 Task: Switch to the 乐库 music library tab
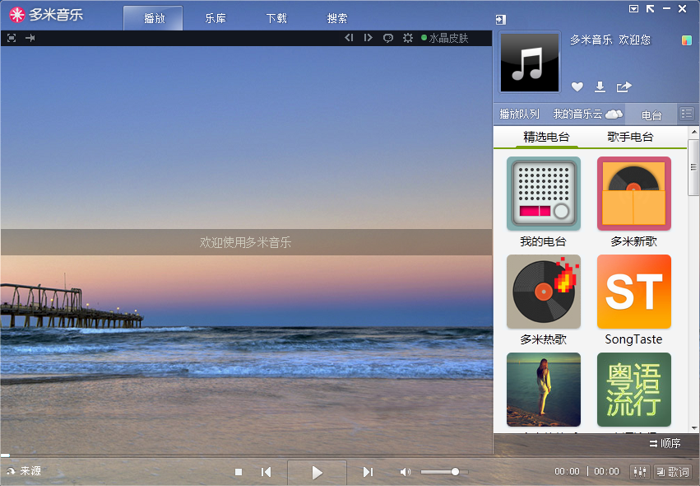[216, 19]
